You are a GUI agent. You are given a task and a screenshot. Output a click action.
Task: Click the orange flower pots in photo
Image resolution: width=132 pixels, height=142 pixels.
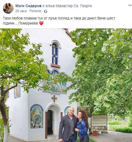coord(95,133)
